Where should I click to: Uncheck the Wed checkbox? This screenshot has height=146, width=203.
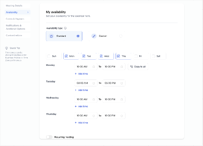point(101,56)
